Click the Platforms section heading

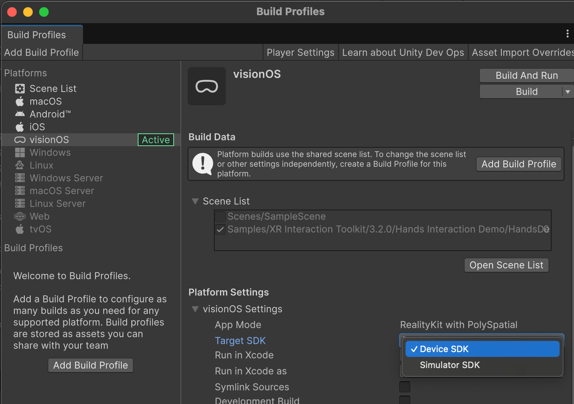(x=26, y=73)
